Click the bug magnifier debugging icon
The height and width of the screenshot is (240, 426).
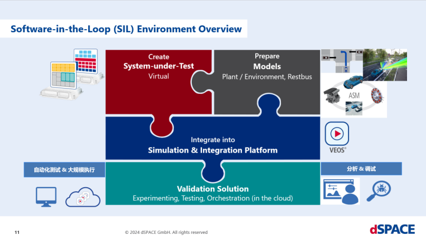[x=379, y=191]
